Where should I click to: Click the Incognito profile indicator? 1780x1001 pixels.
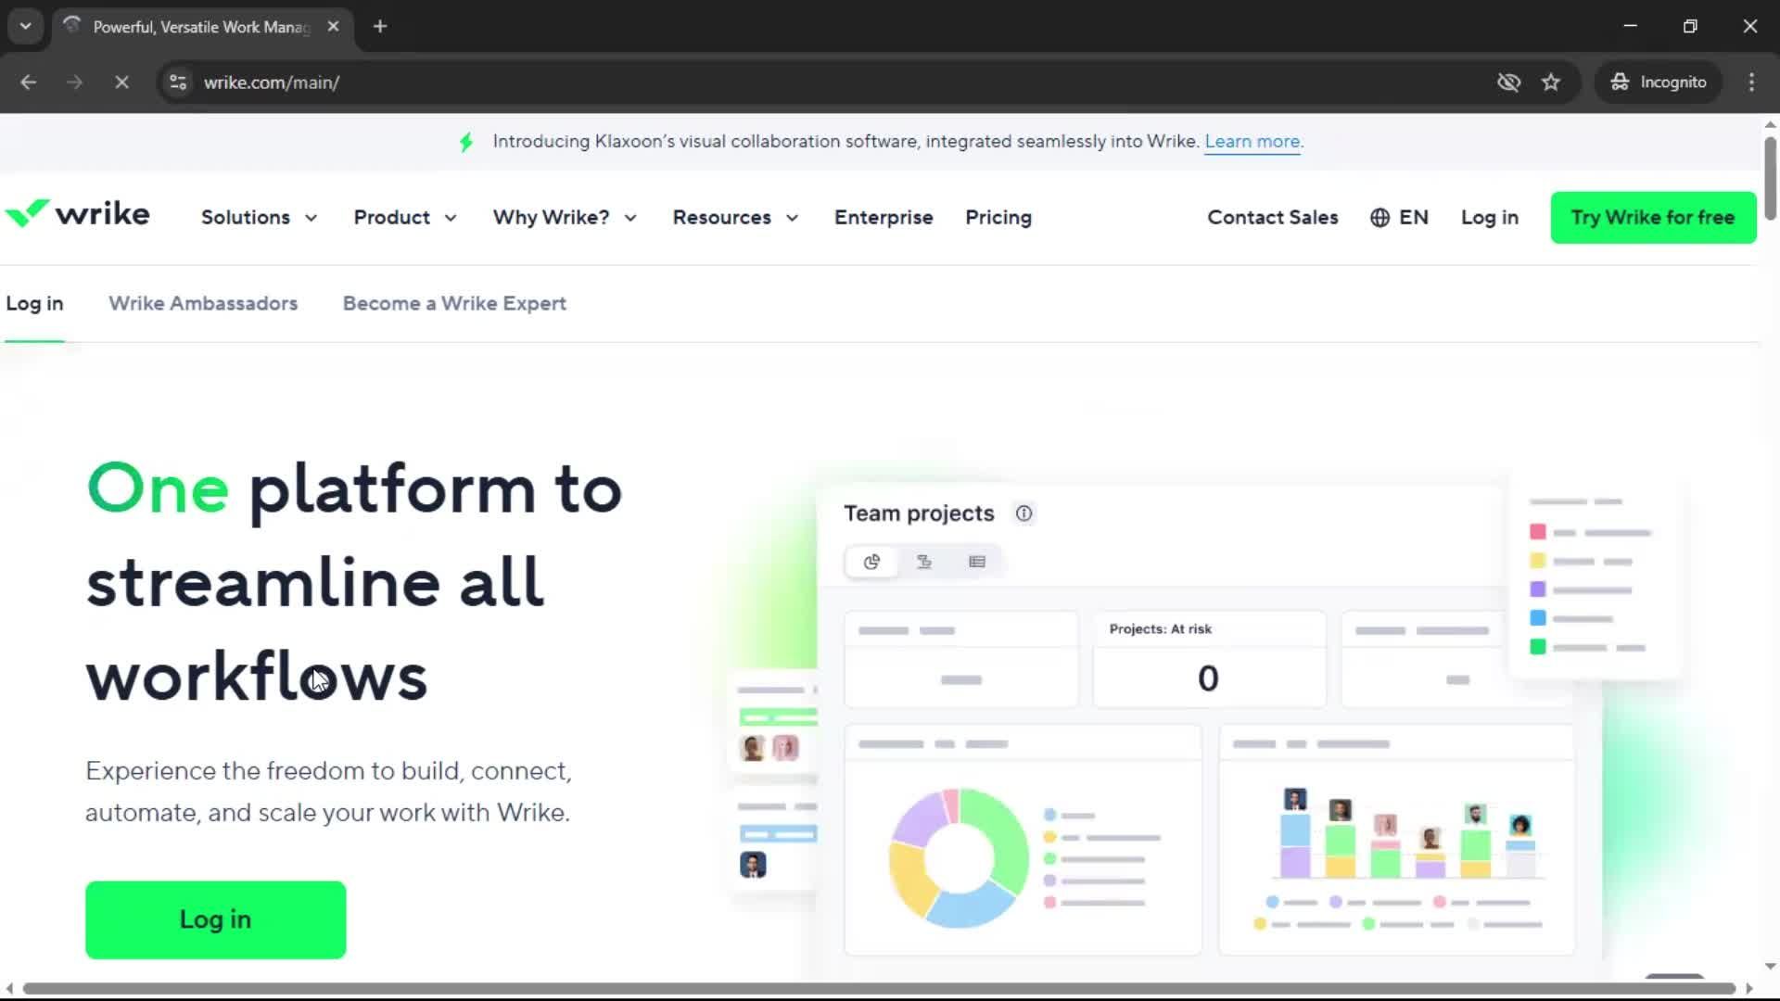pos(1658,82)
